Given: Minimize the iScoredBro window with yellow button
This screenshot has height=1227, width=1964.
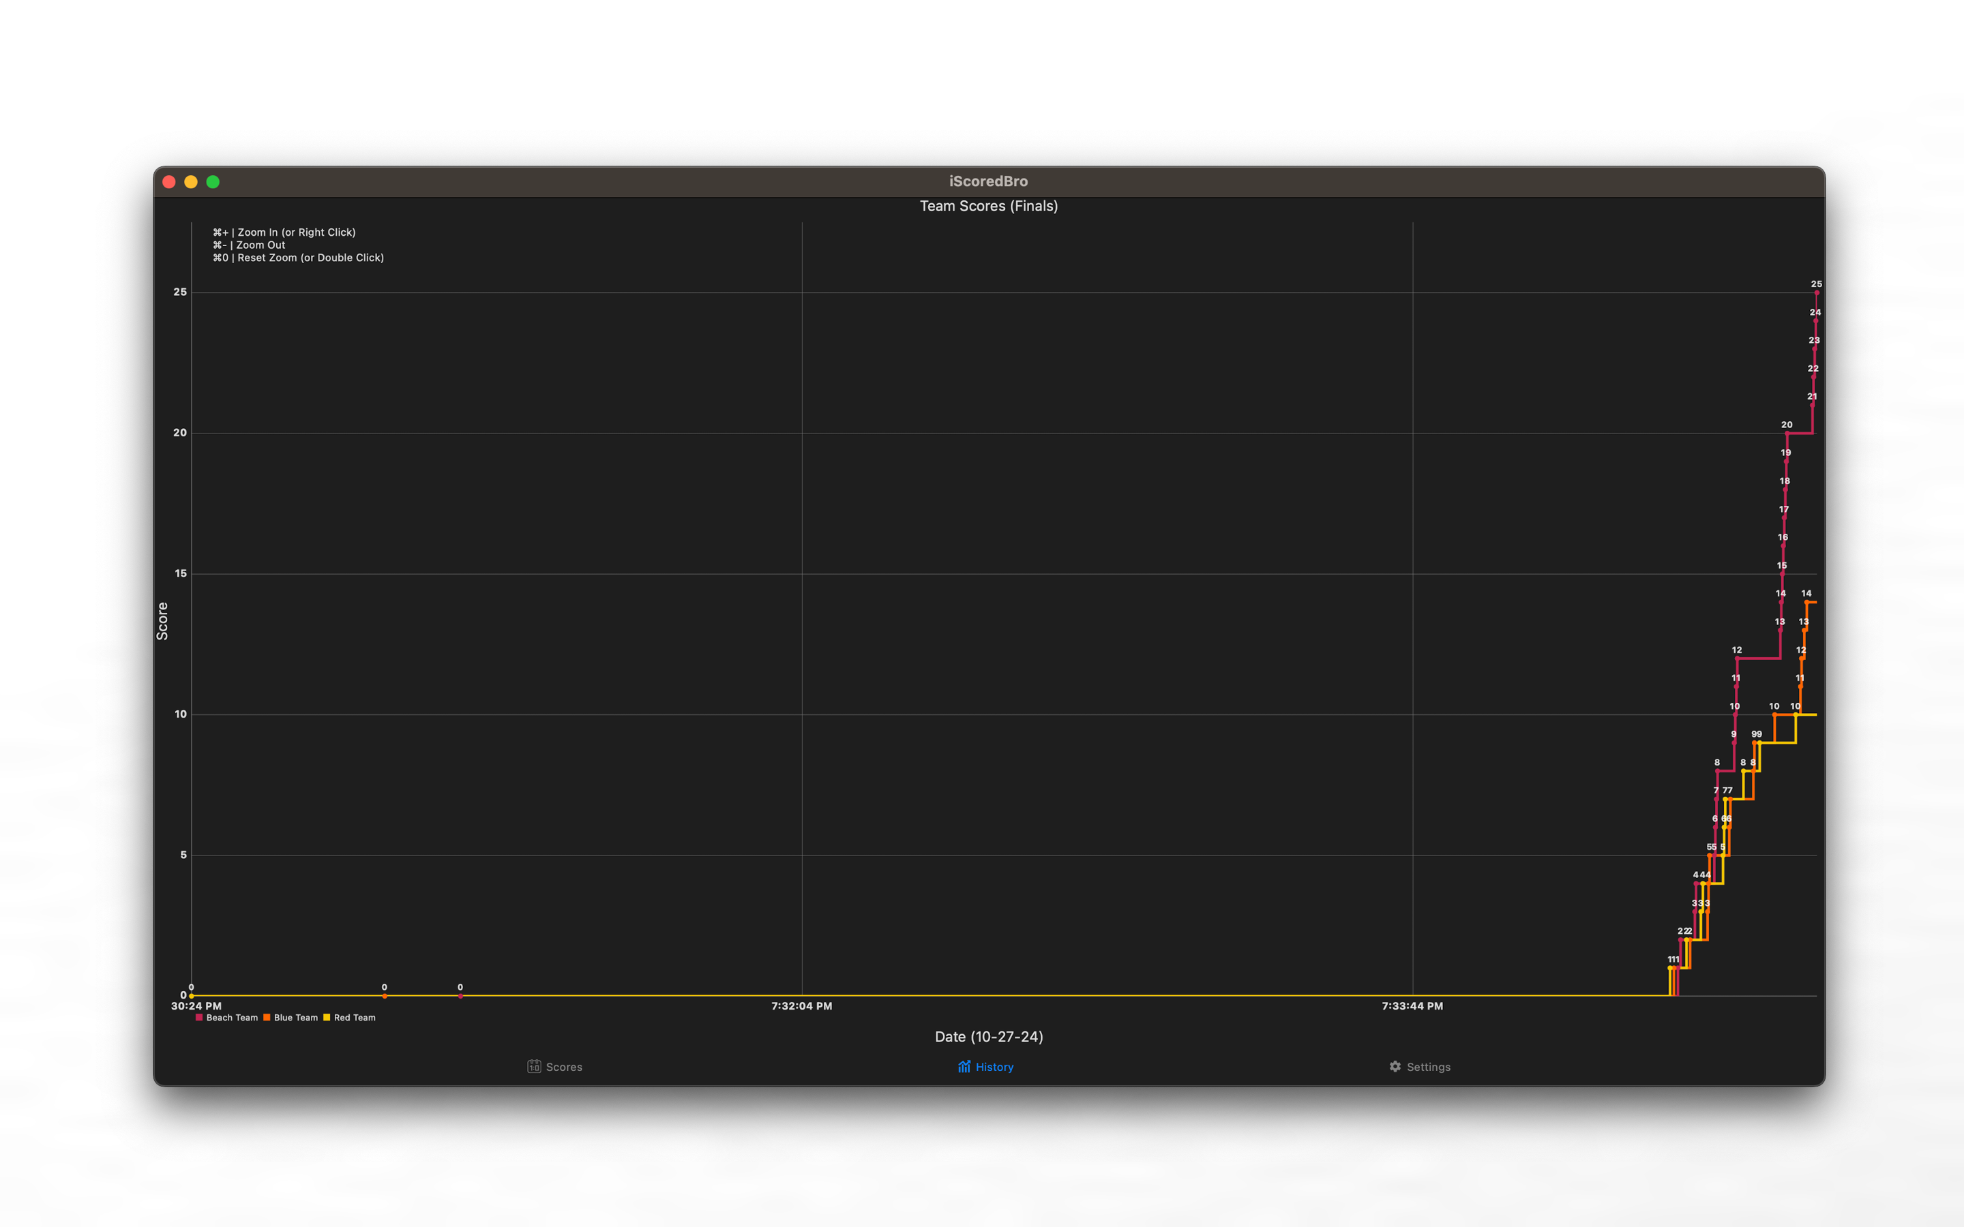Looking at the screenshot, I should 191,182.
